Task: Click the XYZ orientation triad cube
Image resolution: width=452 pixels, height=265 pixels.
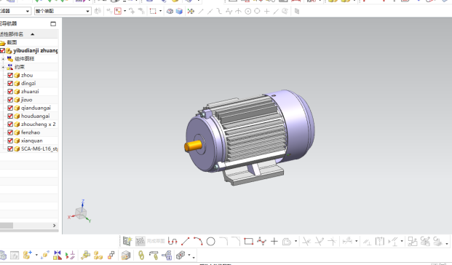Action: [80, 213]
